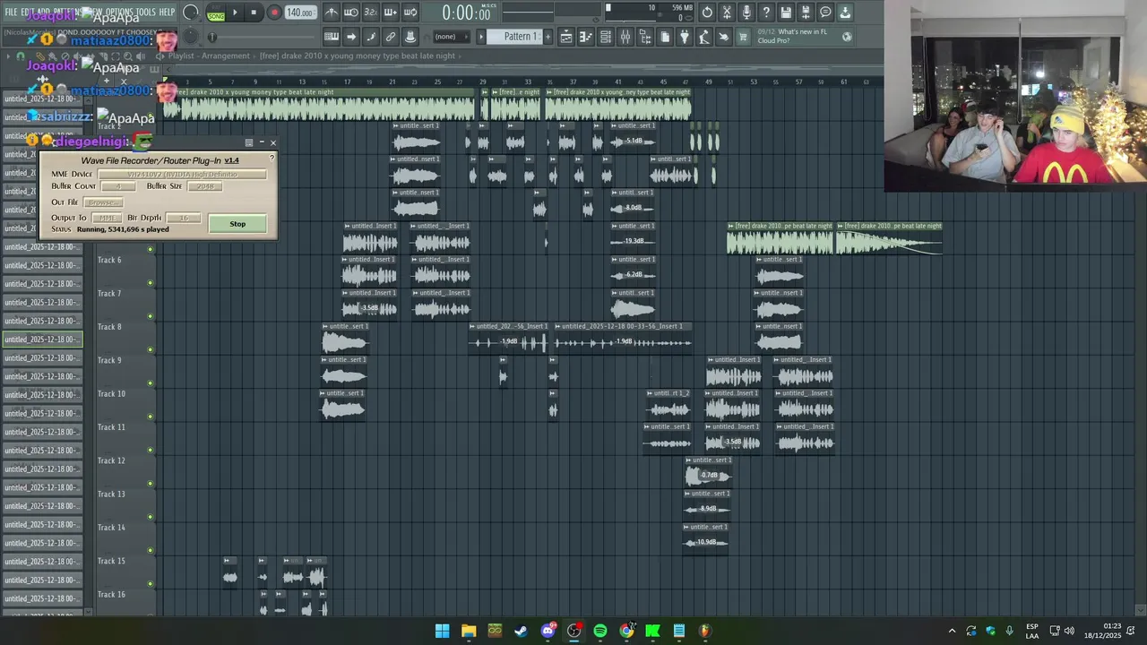Click the undo history circular arrow icon

click(x=707, y=13)
